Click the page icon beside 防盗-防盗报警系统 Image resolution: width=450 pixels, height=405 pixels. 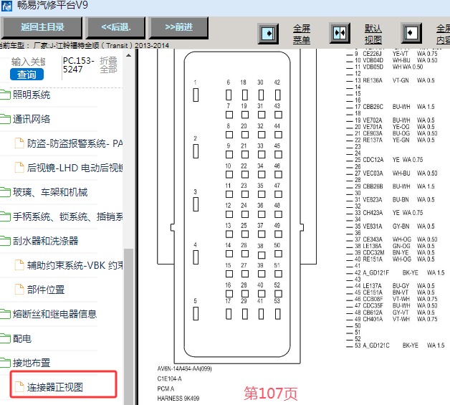click(x=19, y=143)
